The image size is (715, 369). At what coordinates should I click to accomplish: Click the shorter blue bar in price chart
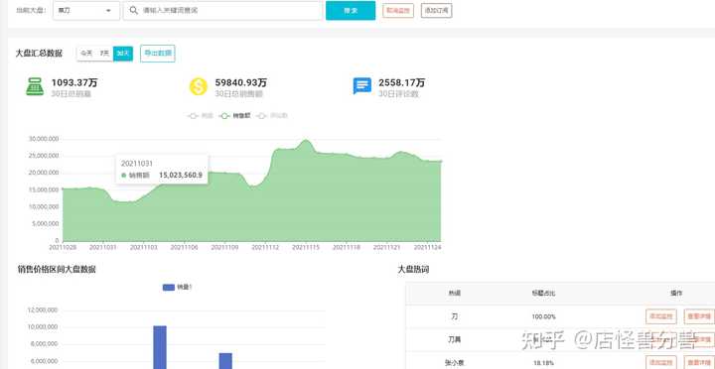point(225,361)
